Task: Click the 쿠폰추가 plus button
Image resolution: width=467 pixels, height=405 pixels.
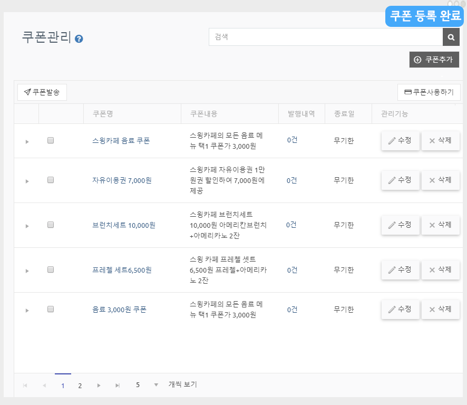Action: (434, 60)
